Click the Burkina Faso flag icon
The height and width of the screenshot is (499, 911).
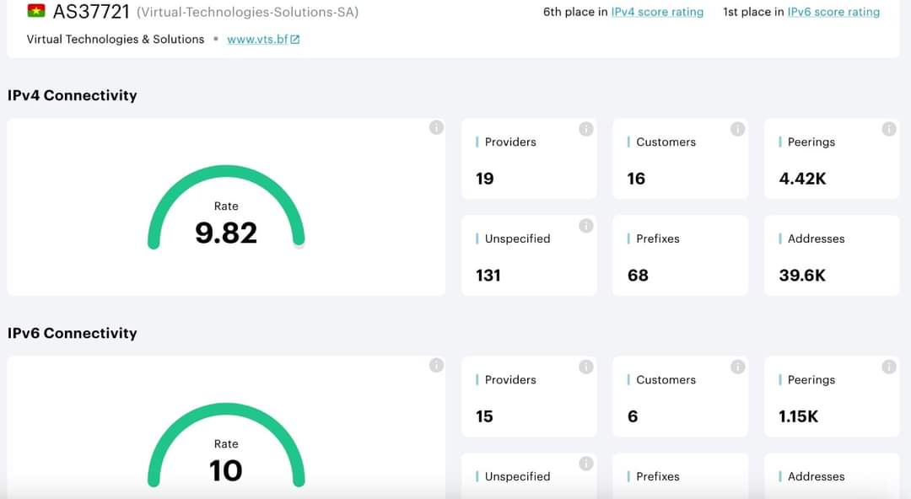[36, 12]
